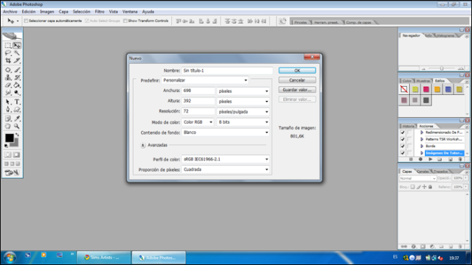Image resolution: width=472 pixels, height=265 pixels.
Task: Open the Filtro menu
Action: point(100,12)
